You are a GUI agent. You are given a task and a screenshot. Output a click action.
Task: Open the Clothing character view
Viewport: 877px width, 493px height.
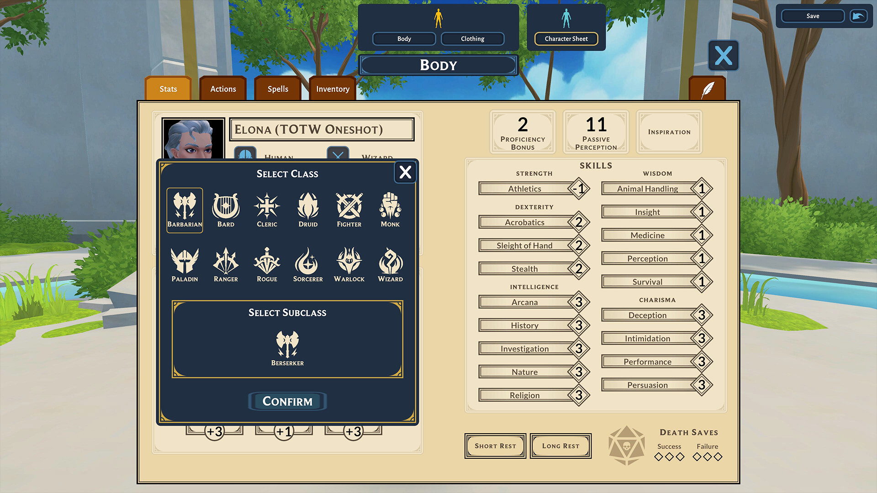pyautogui.click(x=472, y=38)
